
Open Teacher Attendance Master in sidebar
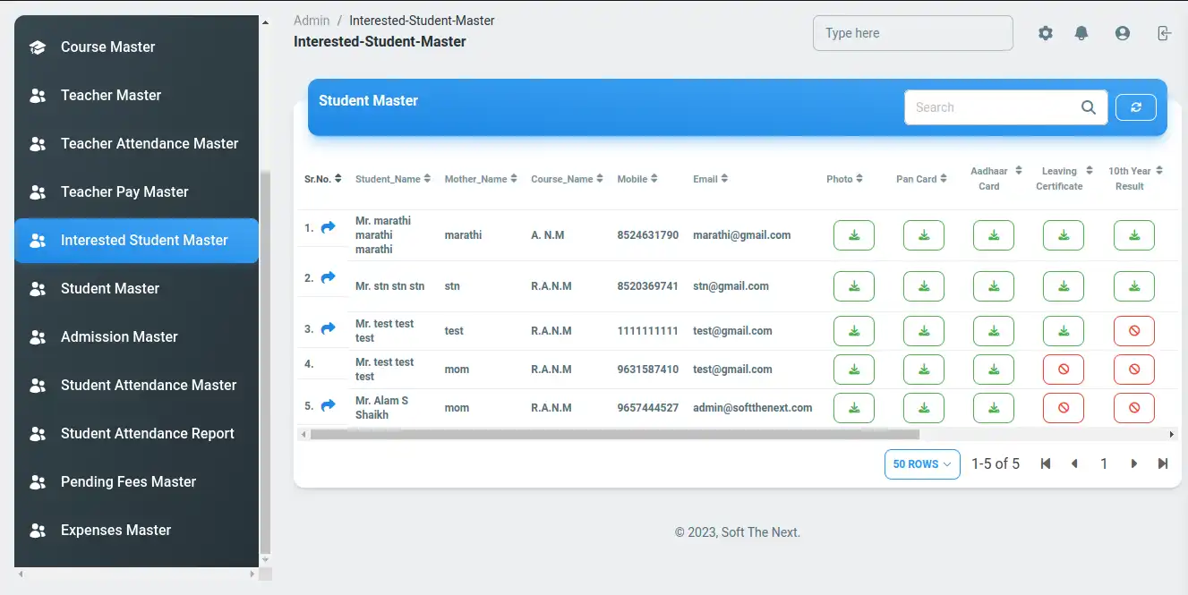pyautogui.click(x=149, y=143)
